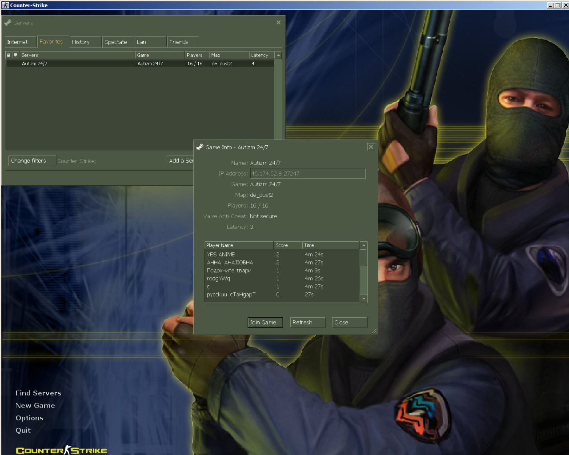Select player Подохните твари
The image size is (569, 455).
coord(282,271)
